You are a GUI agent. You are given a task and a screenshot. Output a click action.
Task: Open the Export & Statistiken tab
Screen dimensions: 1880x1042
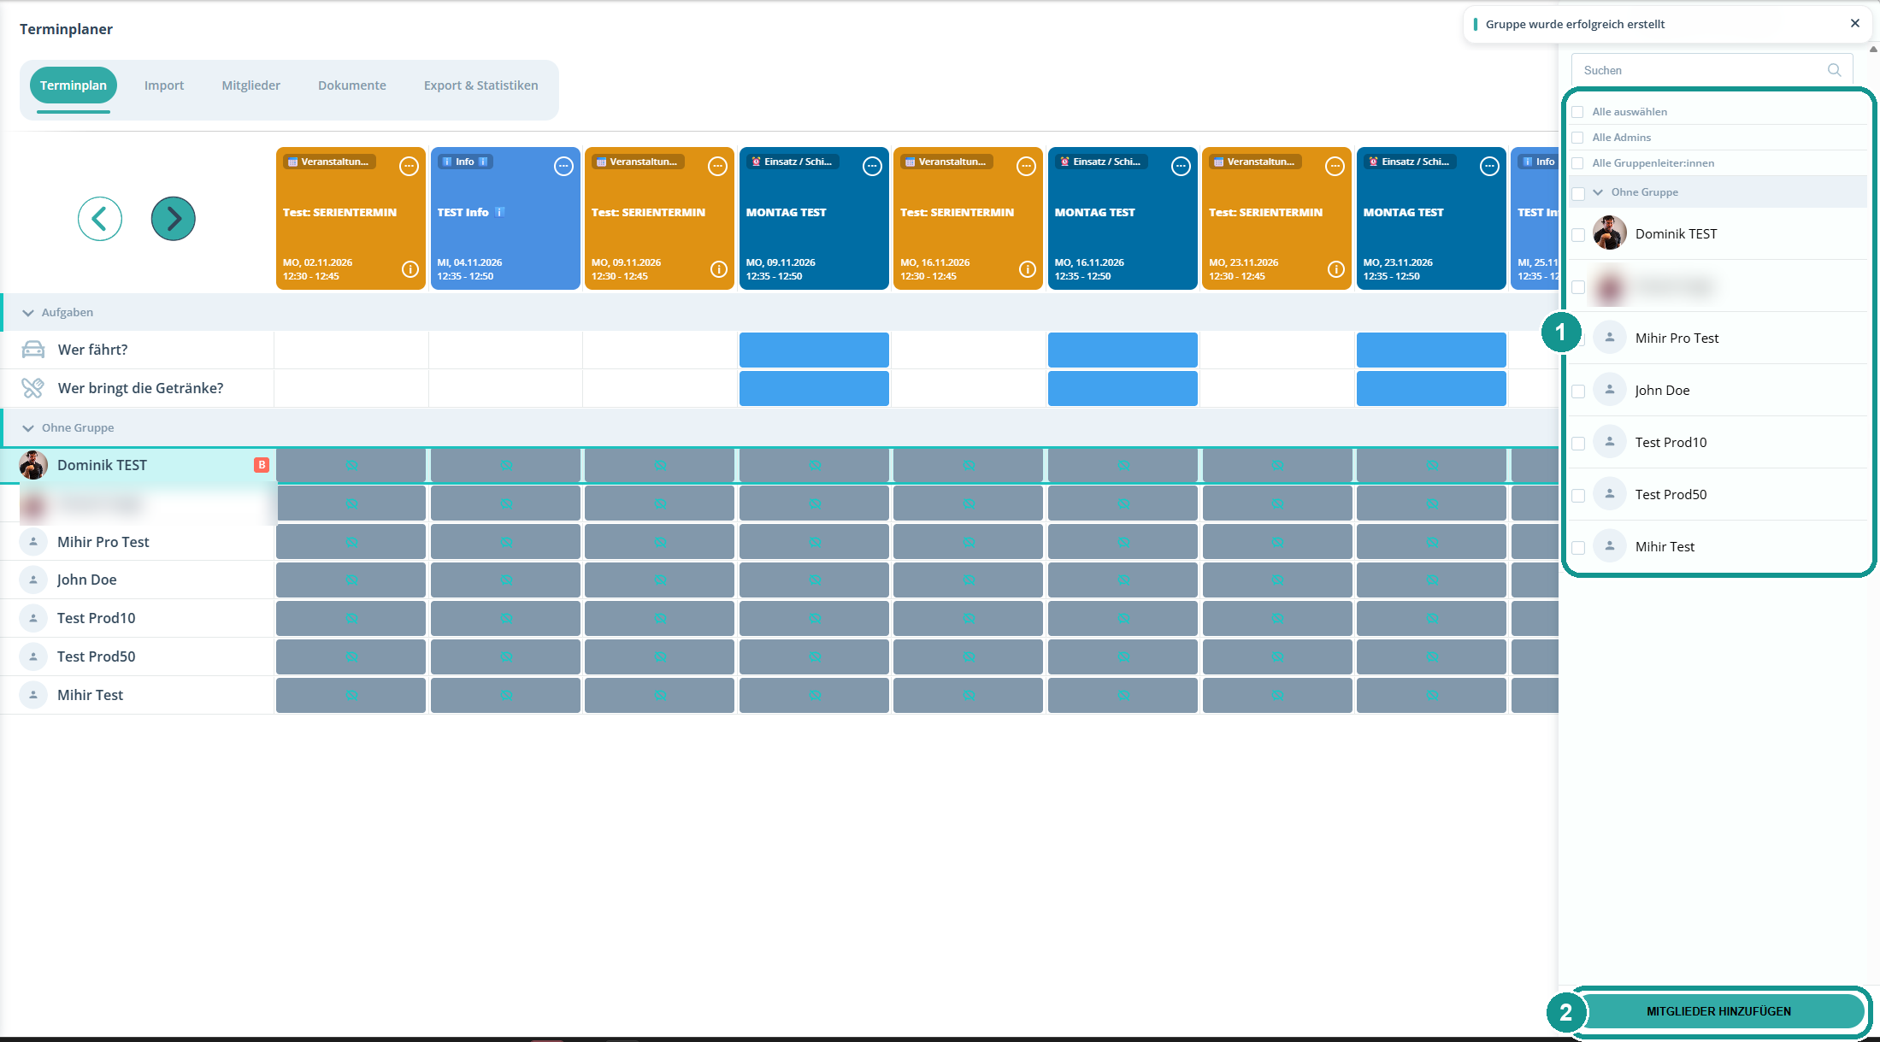(481, 85)
